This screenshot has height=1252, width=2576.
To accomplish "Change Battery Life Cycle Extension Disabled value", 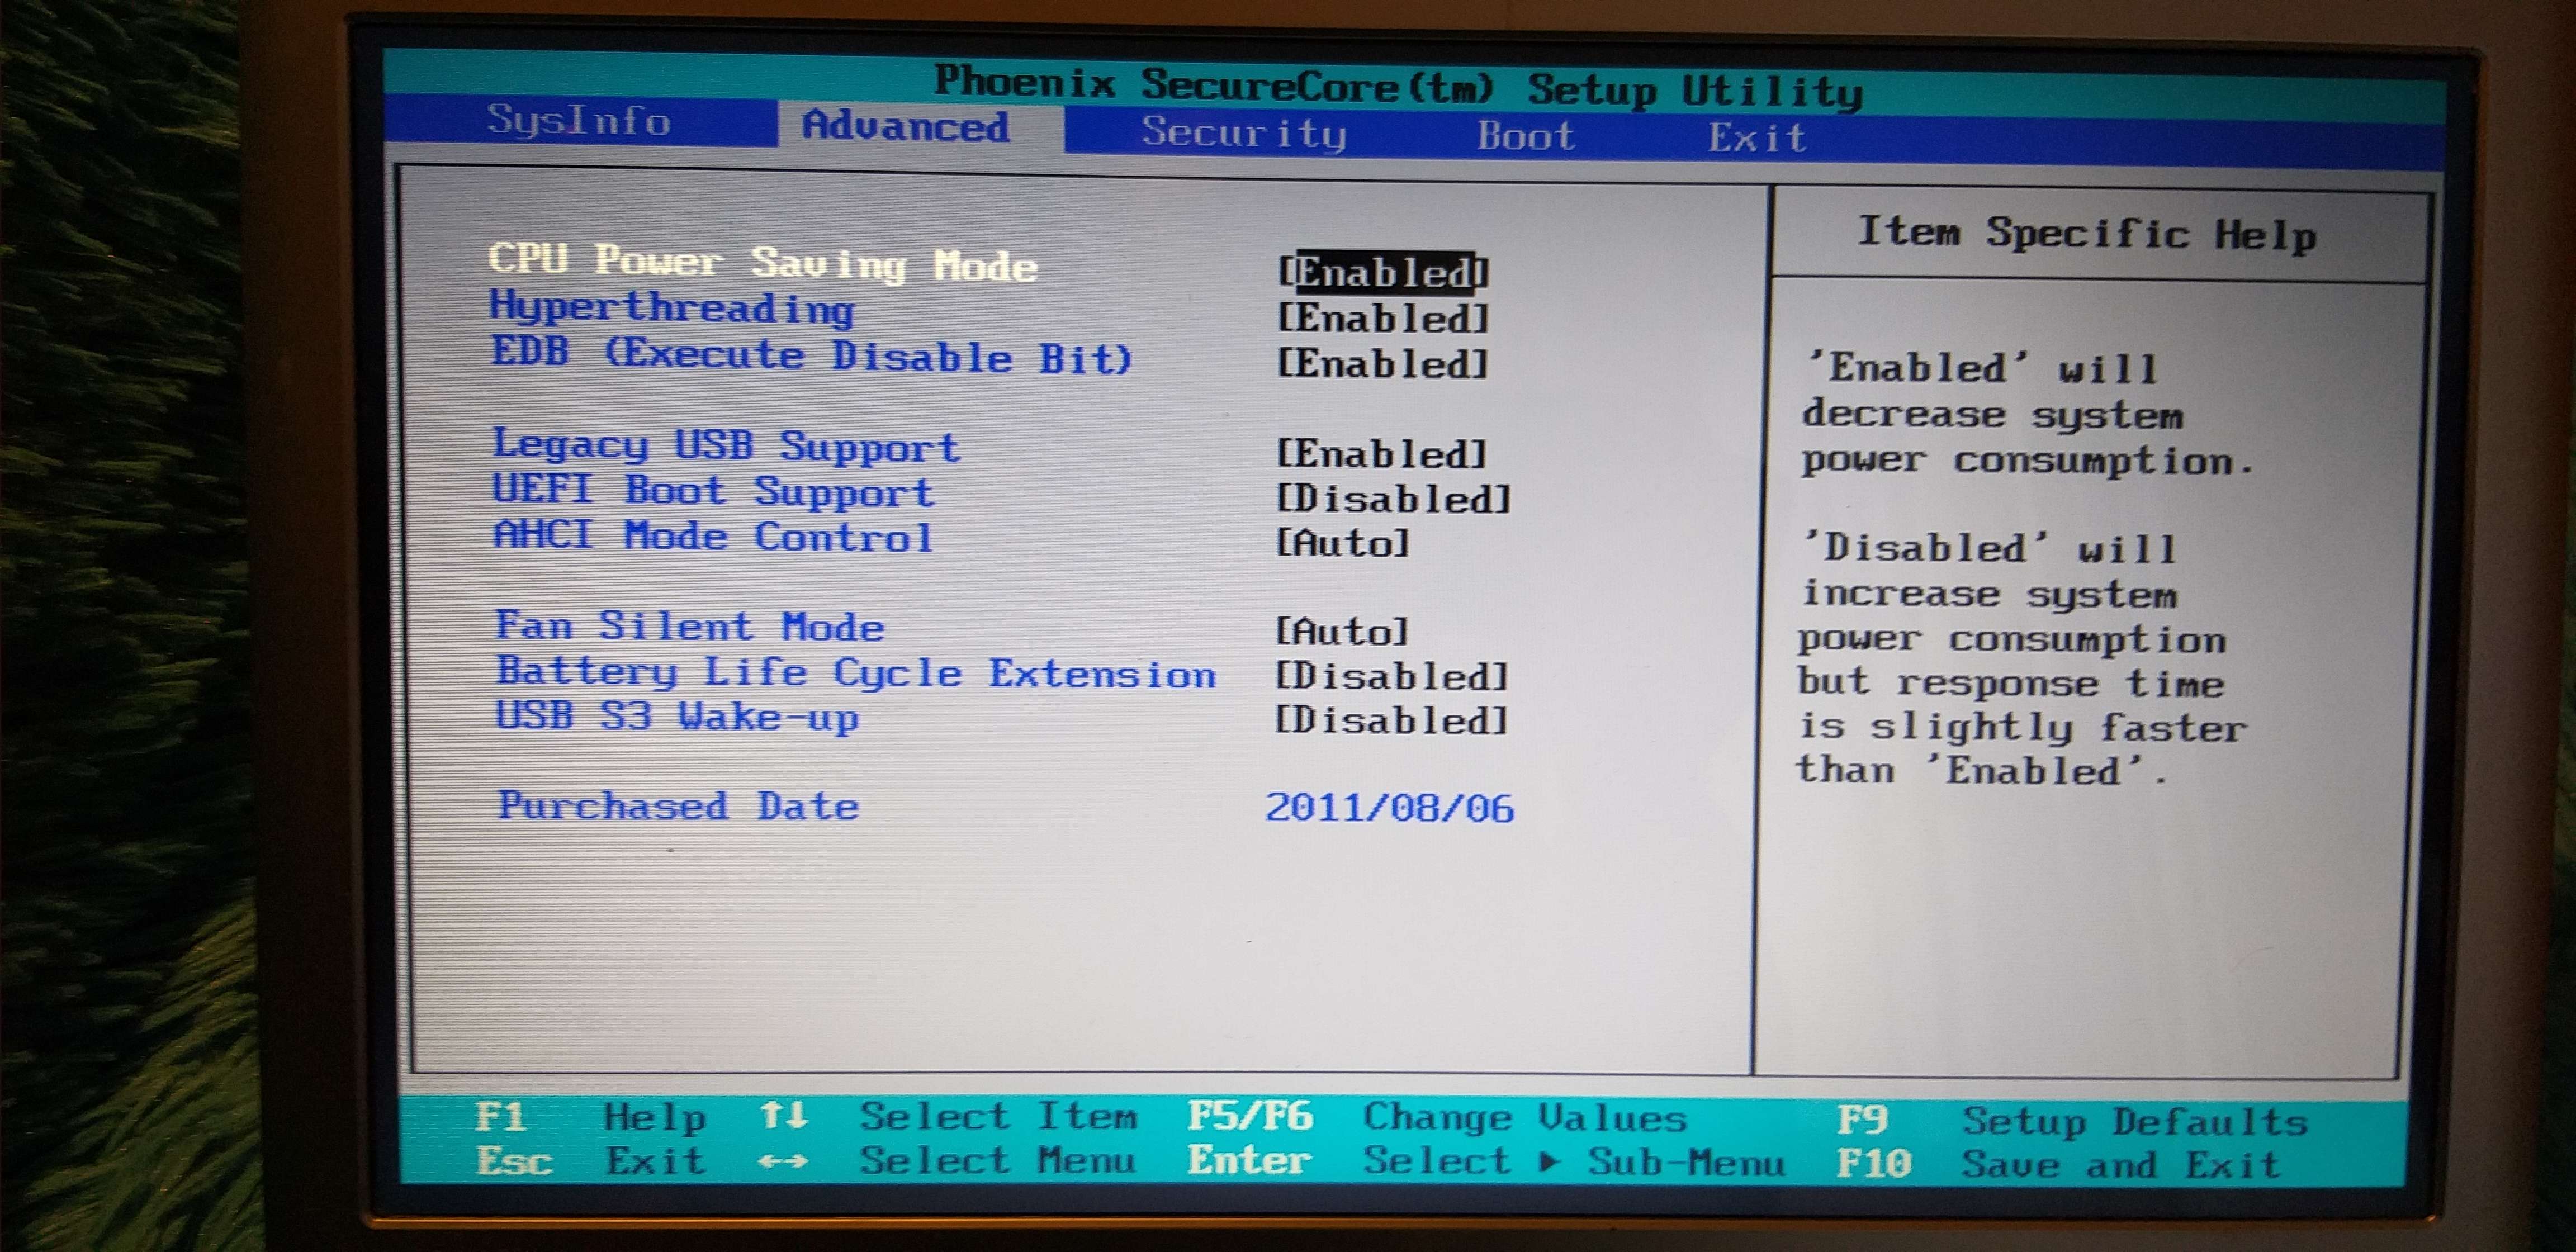I will 1391,676.
